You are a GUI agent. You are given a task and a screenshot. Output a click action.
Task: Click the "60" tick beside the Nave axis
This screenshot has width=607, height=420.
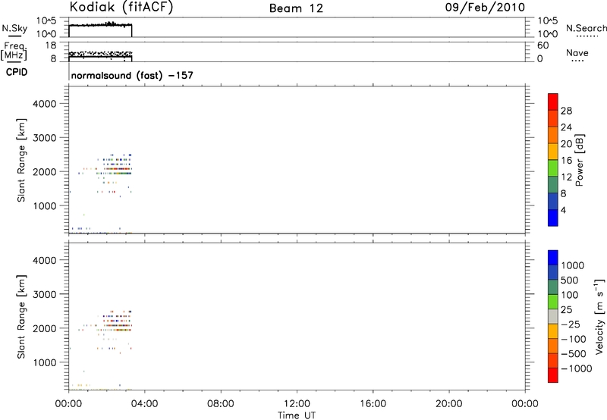click(x=543, y=45)
